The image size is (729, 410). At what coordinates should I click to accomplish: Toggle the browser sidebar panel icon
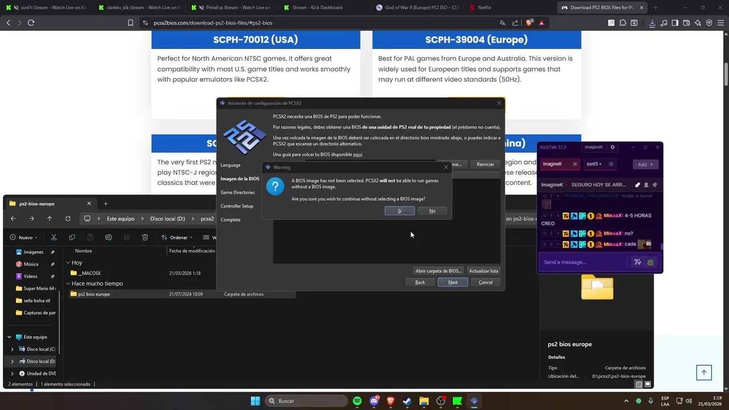coord(675,23)
